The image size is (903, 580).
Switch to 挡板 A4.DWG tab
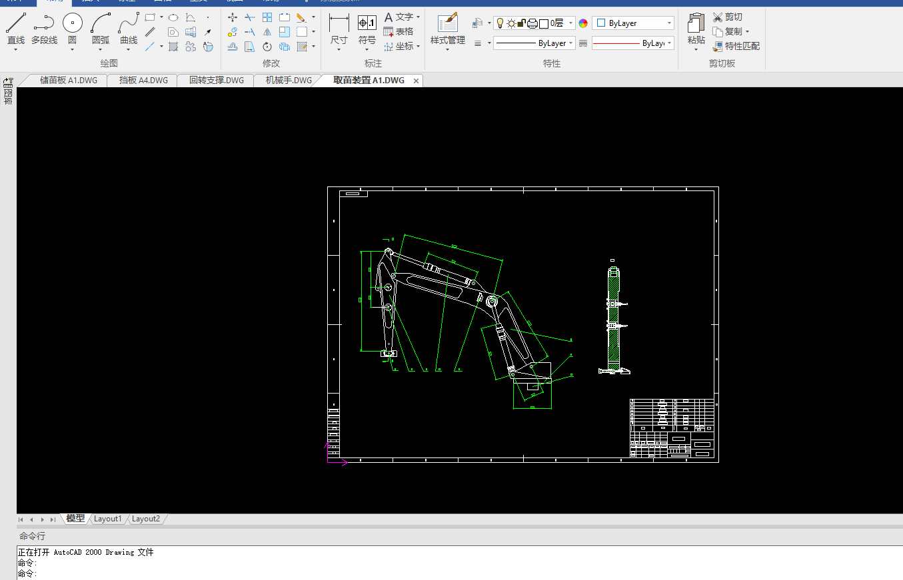[143, 81]
